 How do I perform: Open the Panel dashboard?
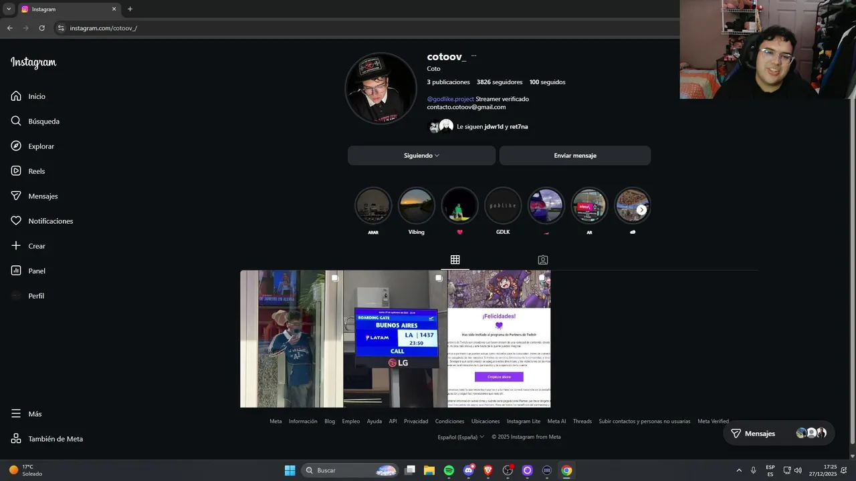tap(28, 271)
